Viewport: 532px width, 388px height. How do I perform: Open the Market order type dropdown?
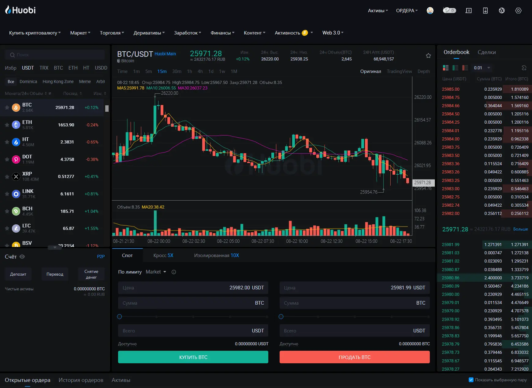(x=156, y=272)
